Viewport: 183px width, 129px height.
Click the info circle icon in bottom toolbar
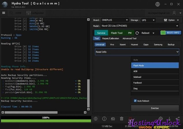point(104,119)
